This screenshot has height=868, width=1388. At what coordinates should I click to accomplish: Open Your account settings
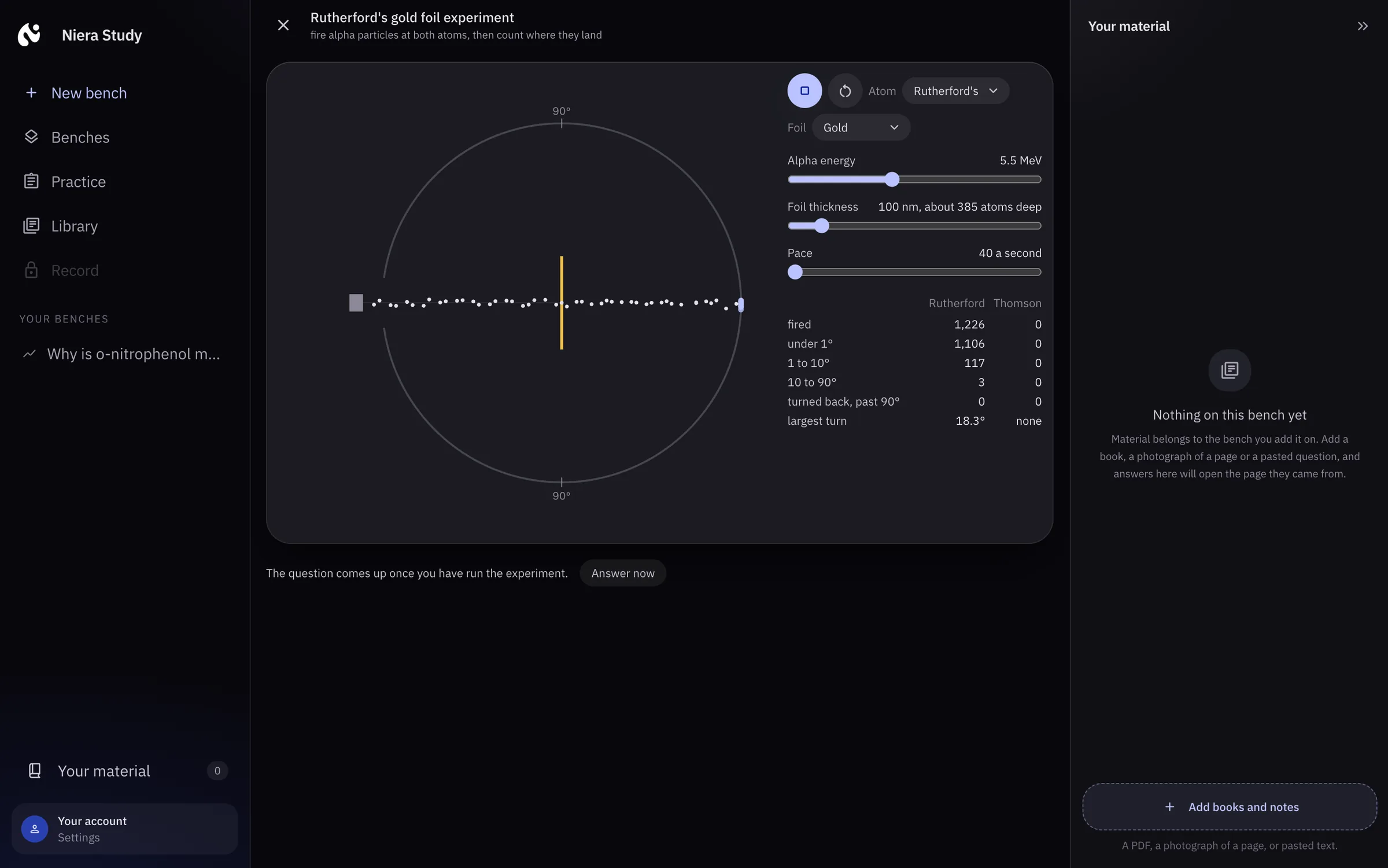tap(125, 829)
